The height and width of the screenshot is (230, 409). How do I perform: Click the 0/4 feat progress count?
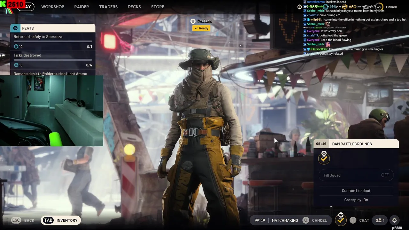(x=89, y=65)
